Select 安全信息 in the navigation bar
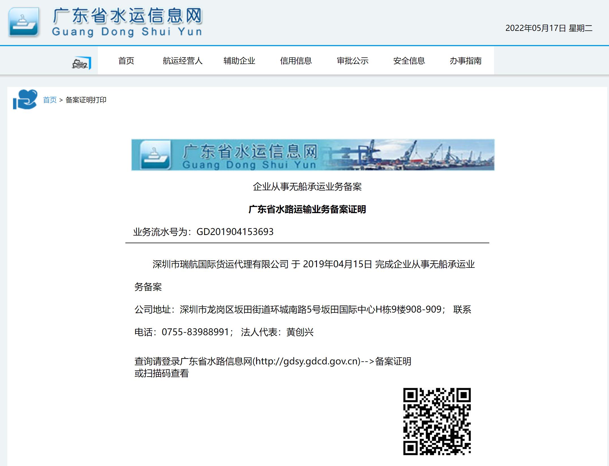609x466 pixels. pos(409,61)
